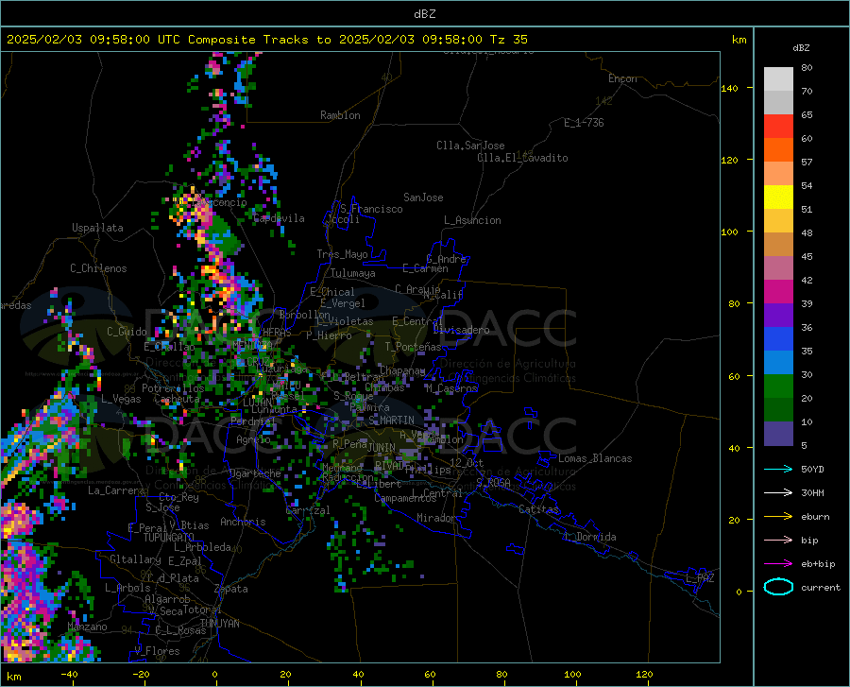Viewport: 850px width, 687px height.
Task: Click the Anchoris place label
Action: tap(243, 522)
